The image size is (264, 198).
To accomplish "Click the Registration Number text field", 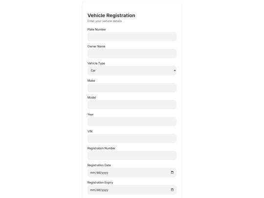I will (x=132, y=155).
